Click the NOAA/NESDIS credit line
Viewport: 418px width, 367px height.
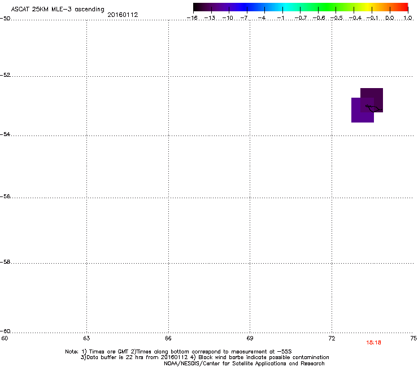click(244, 364)
